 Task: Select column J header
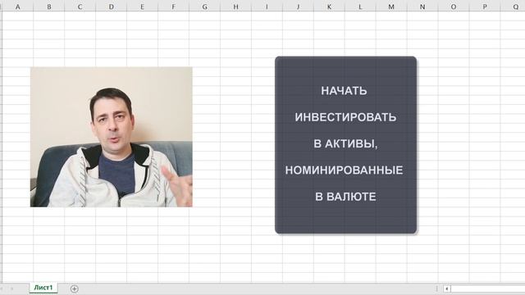point(298,7)
